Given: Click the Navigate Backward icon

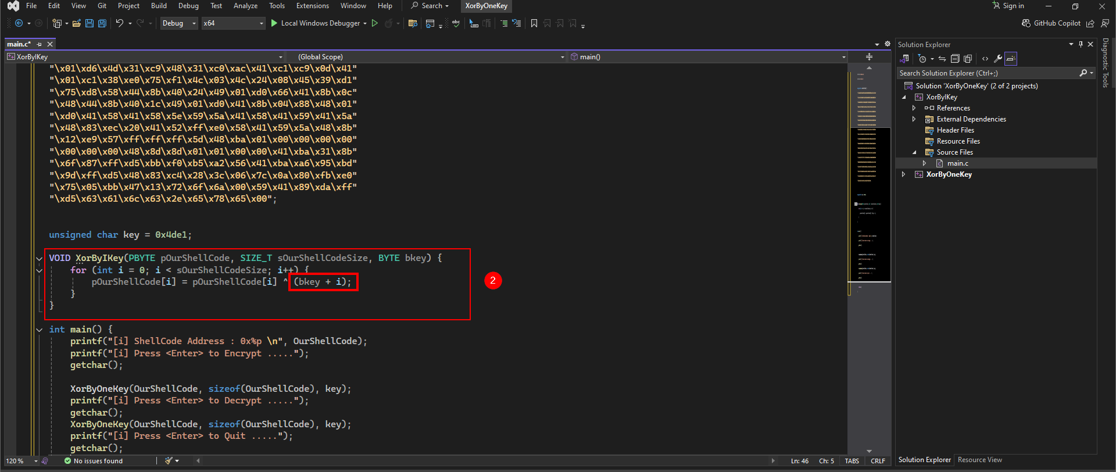Looking at the screenshot, I should click(x=19, y=23).
